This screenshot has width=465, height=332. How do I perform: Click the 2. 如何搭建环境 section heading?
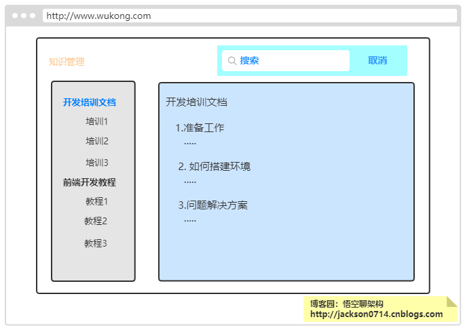click(214, 166)
